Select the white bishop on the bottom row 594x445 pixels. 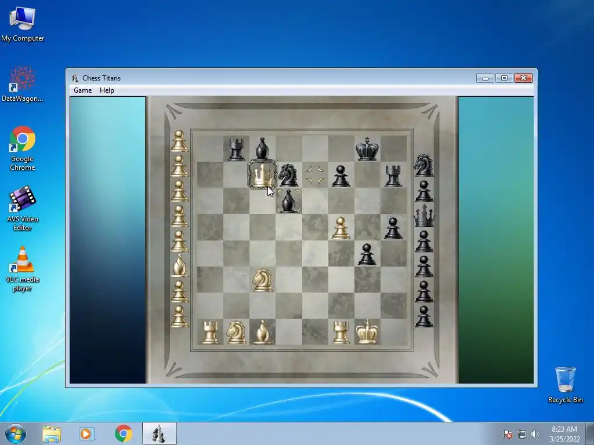pos(262,332)
